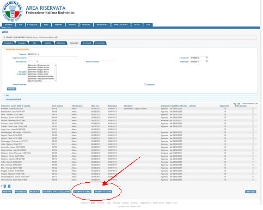This screenshot has width=263, height=210.
Task: Click the discipline list's scroll-down arrow
Action: [x=56, y=81]
